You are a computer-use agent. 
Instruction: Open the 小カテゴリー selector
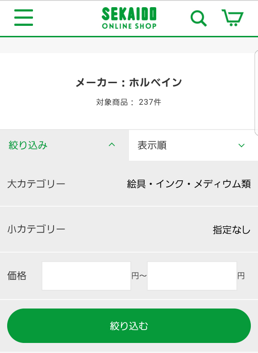129,230
